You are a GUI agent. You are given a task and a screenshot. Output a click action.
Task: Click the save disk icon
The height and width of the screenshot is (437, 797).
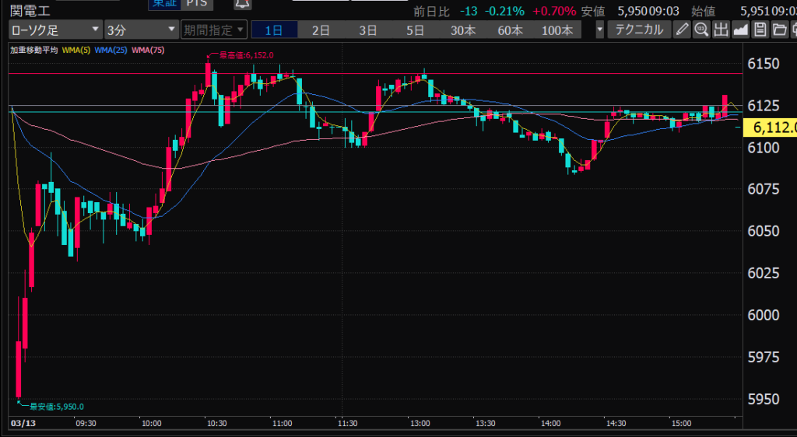(759, 30)
